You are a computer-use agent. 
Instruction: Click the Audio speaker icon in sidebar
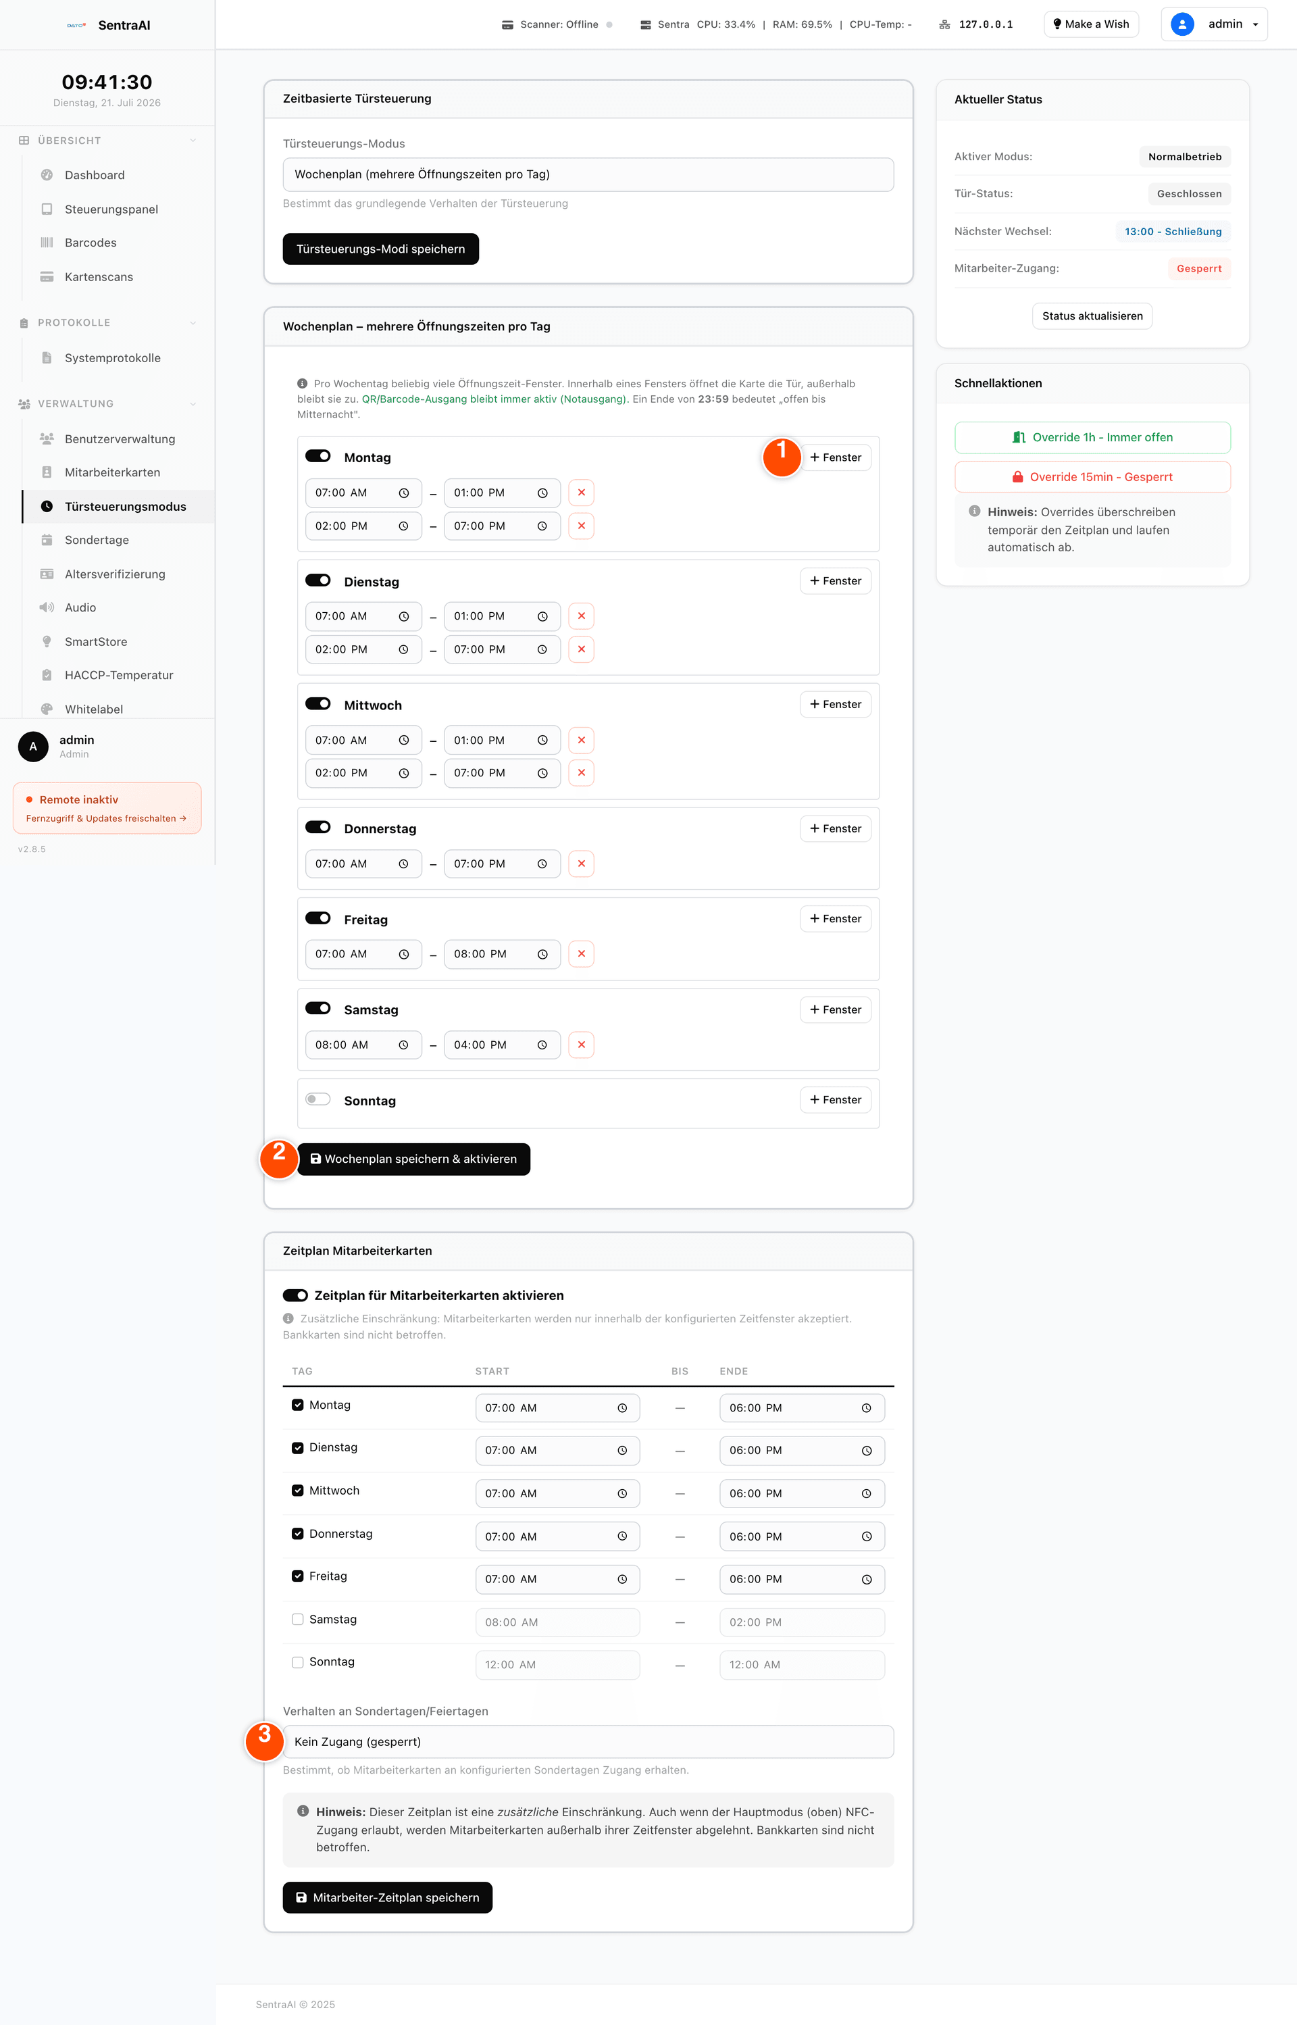[x=47, y=607]
